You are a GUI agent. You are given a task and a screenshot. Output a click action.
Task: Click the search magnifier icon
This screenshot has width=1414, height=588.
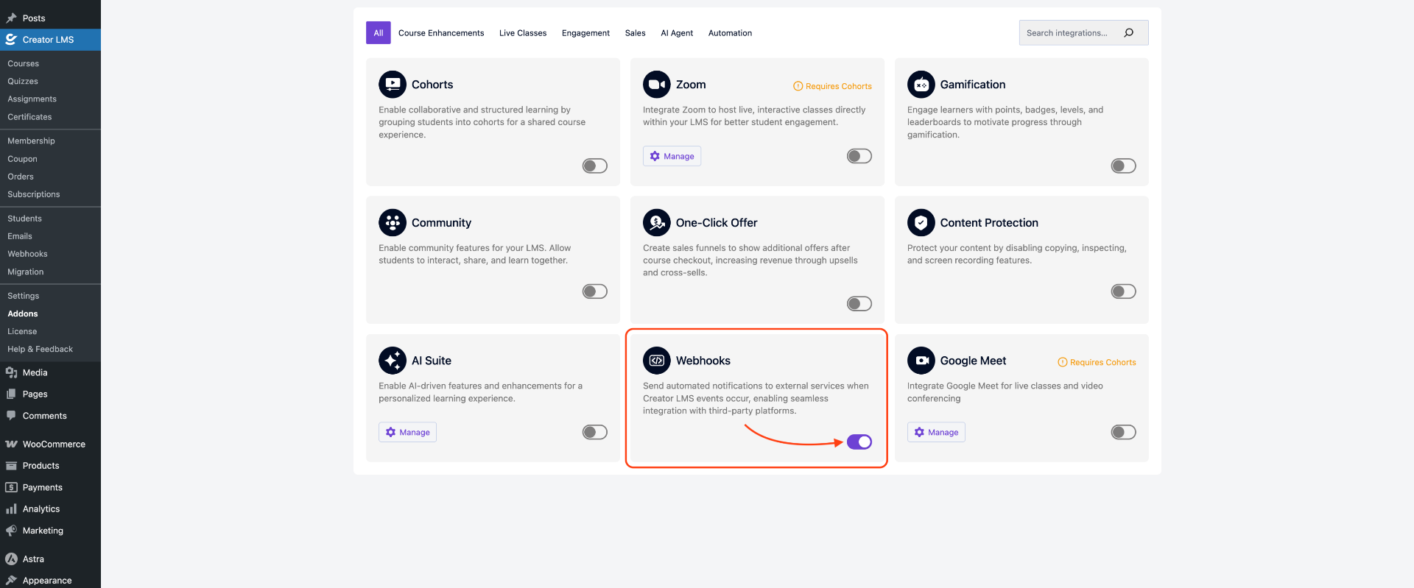[x=1128, y=33]
